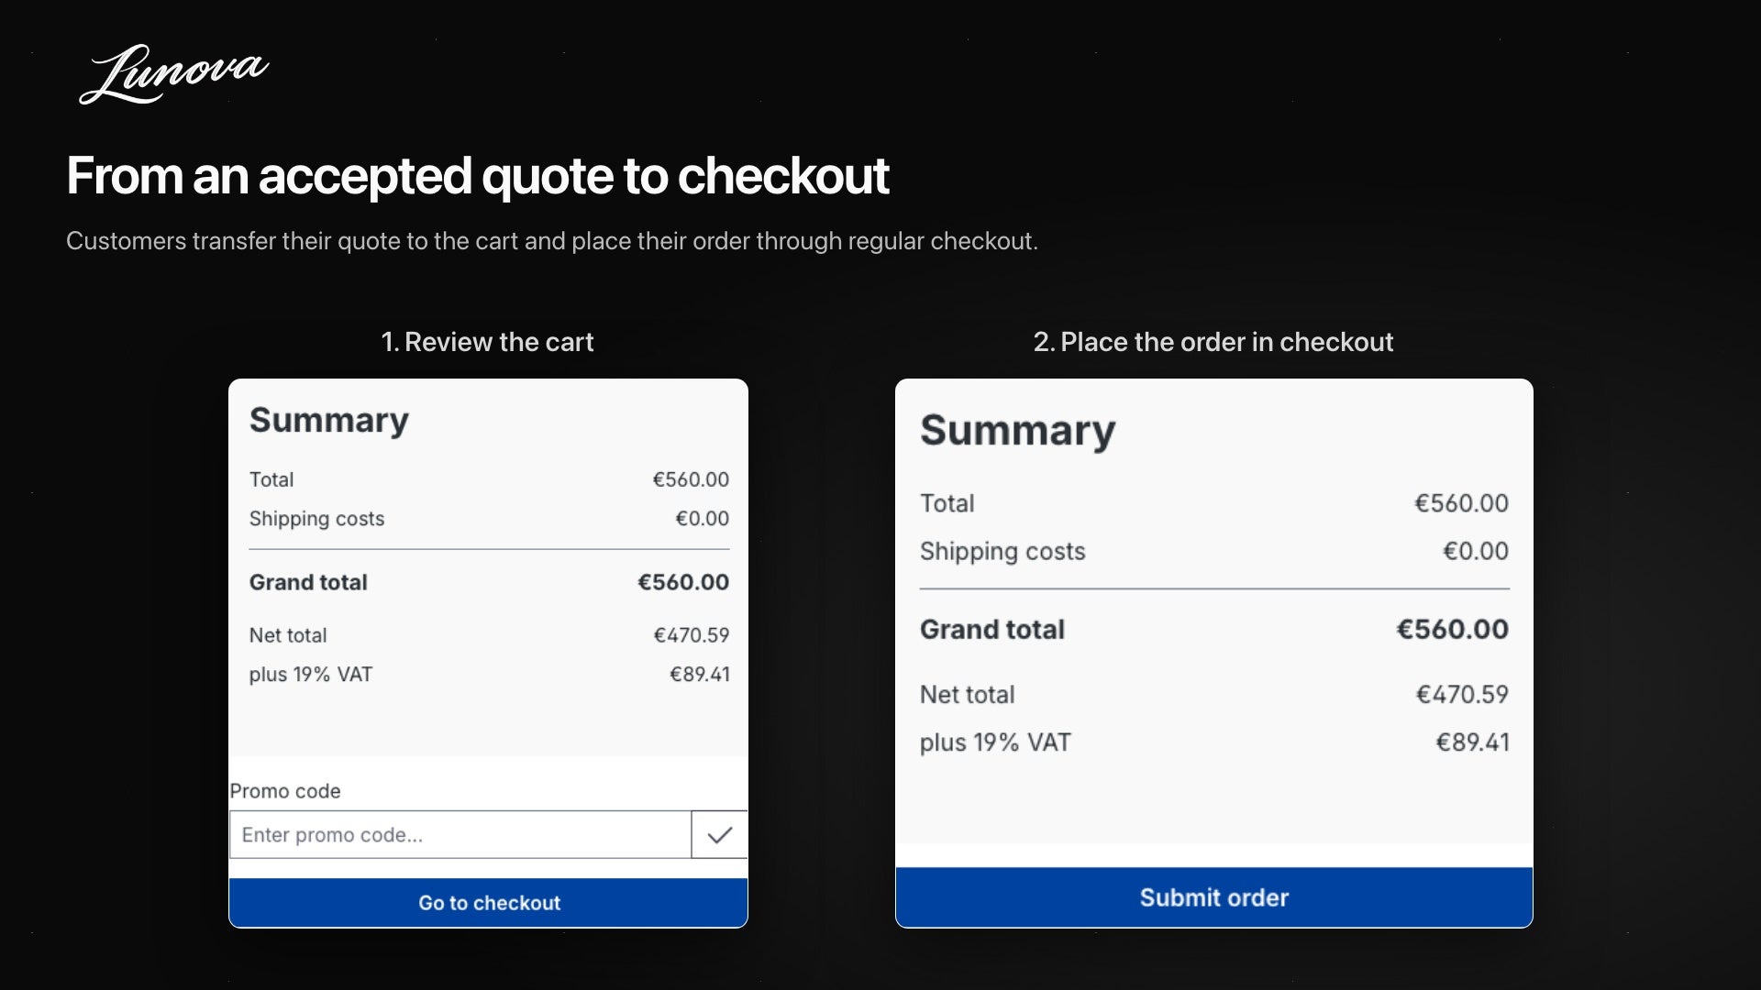This screenshot has height=990, width=1761.
Task: Click the Promo code label
Action: click(x=285, y=791)
